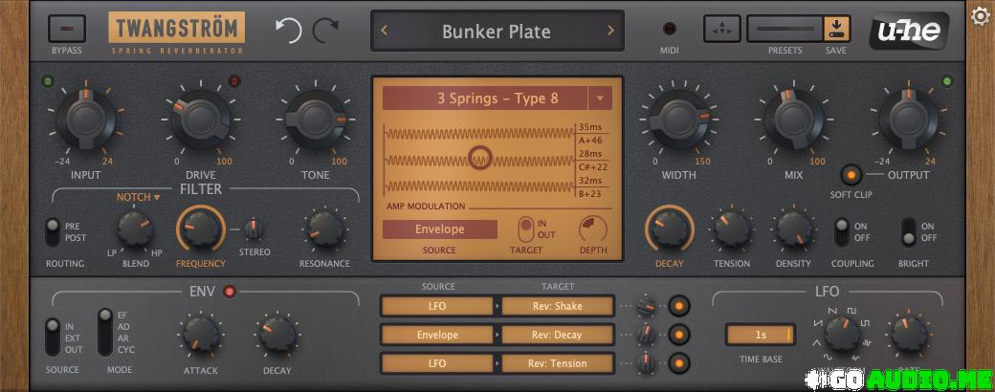Open the Rev: Shake target selector

click(x=558, y=306)
